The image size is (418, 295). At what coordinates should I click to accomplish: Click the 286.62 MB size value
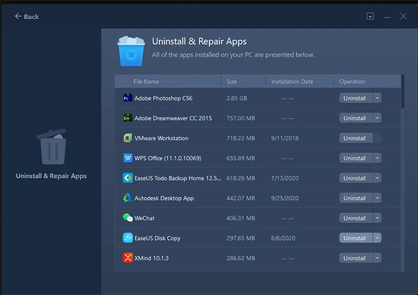point(241,258)
